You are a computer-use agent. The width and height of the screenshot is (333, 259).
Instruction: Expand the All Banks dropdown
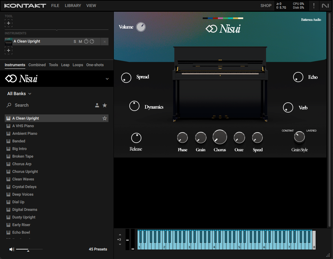pyautogui.click(x=19, y=94)
